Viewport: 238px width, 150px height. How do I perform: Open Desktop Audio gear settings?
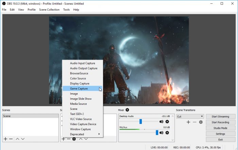pyautogui.click(x=167, y=122)
